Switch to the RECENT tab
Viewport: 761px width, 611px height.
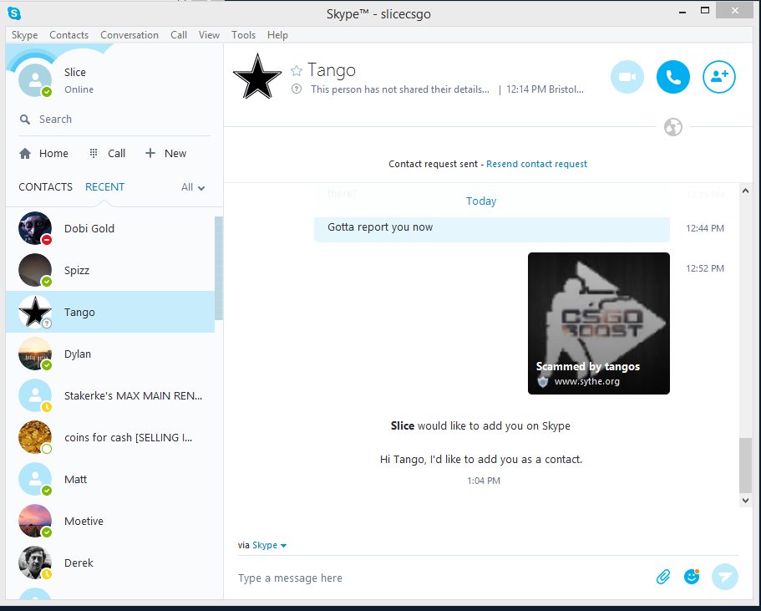[x=104, y=187]
